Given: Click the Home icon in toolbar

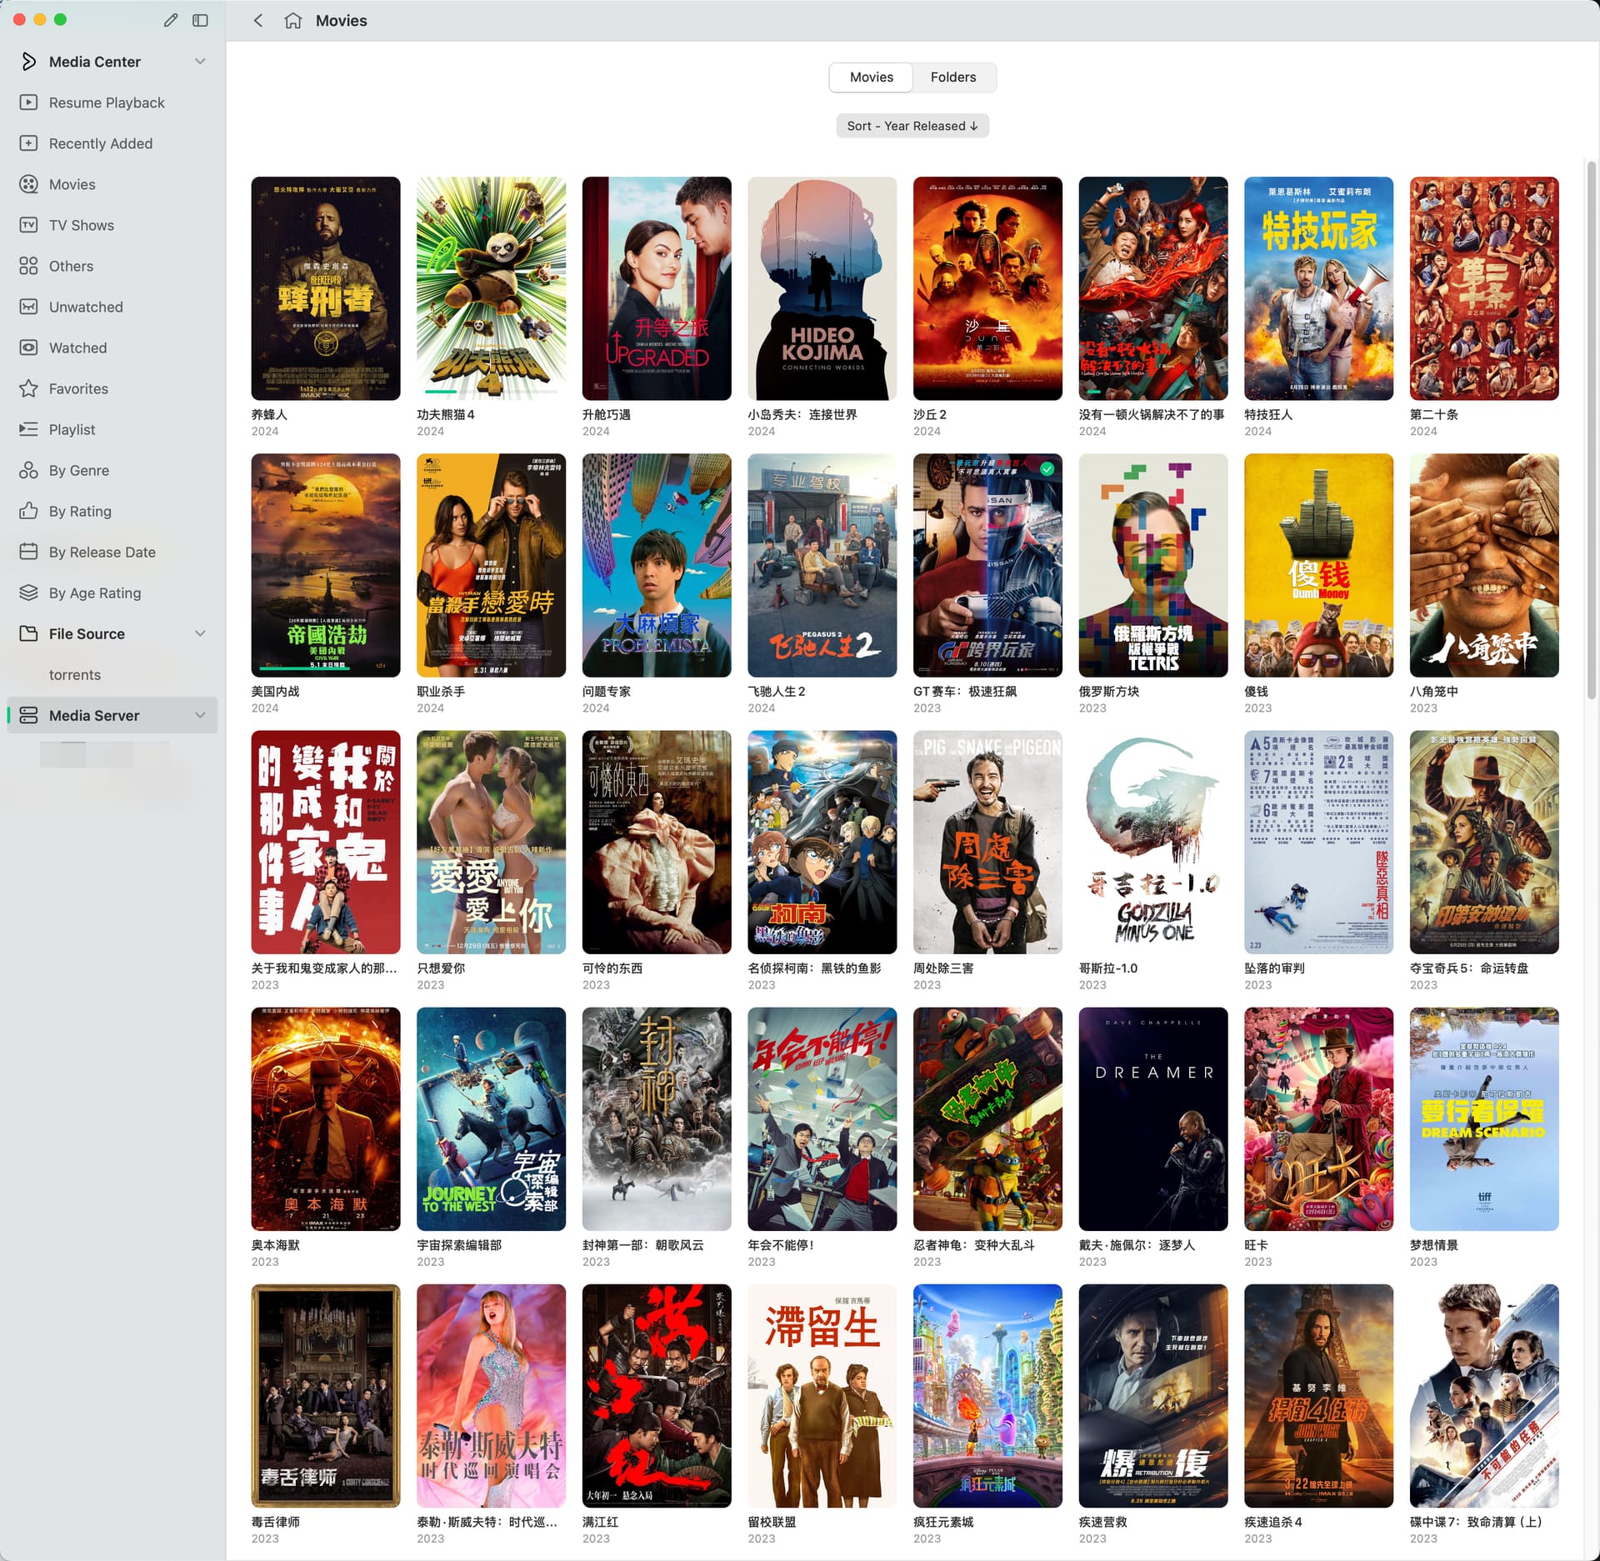Looking at the screenshot, I should [292, 21].
